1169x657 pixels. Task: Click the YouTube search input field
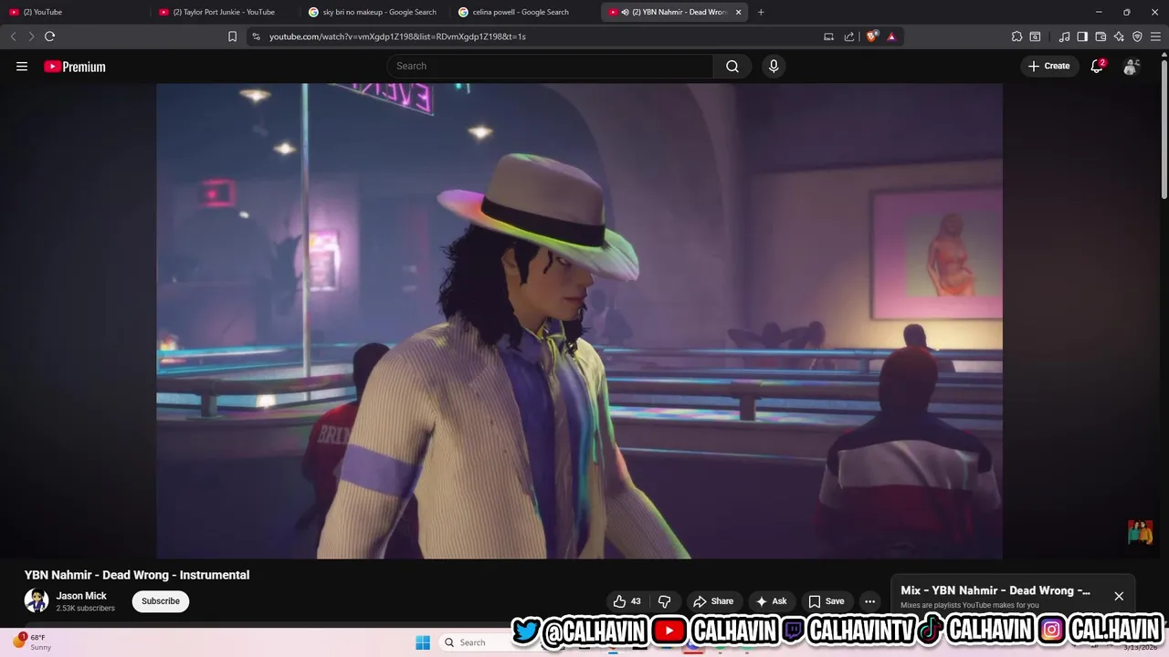550,66
